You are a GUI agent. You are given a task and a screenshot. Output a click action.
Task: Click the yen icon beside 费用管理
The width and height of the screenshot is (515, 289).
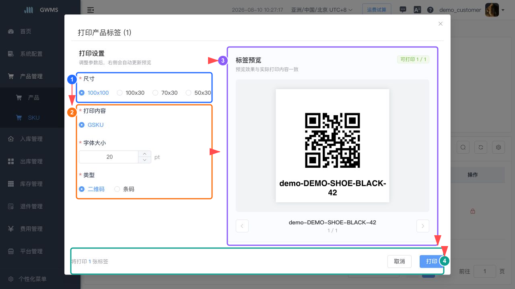pos(11,229)
